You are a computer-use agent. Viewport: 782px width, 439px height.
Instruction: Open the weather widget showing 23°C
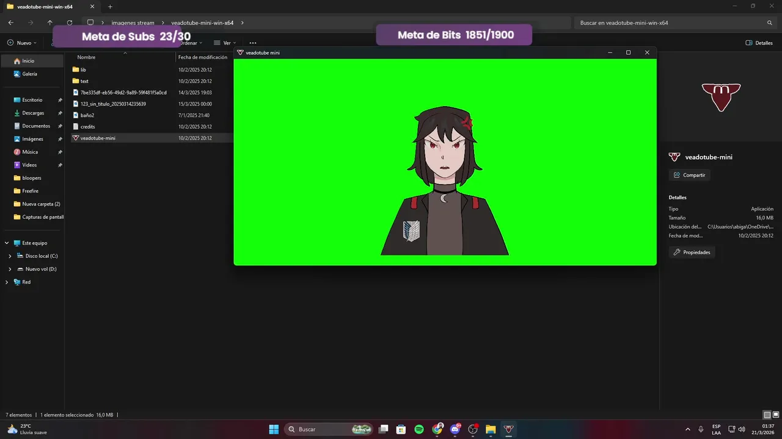[27, 429]
